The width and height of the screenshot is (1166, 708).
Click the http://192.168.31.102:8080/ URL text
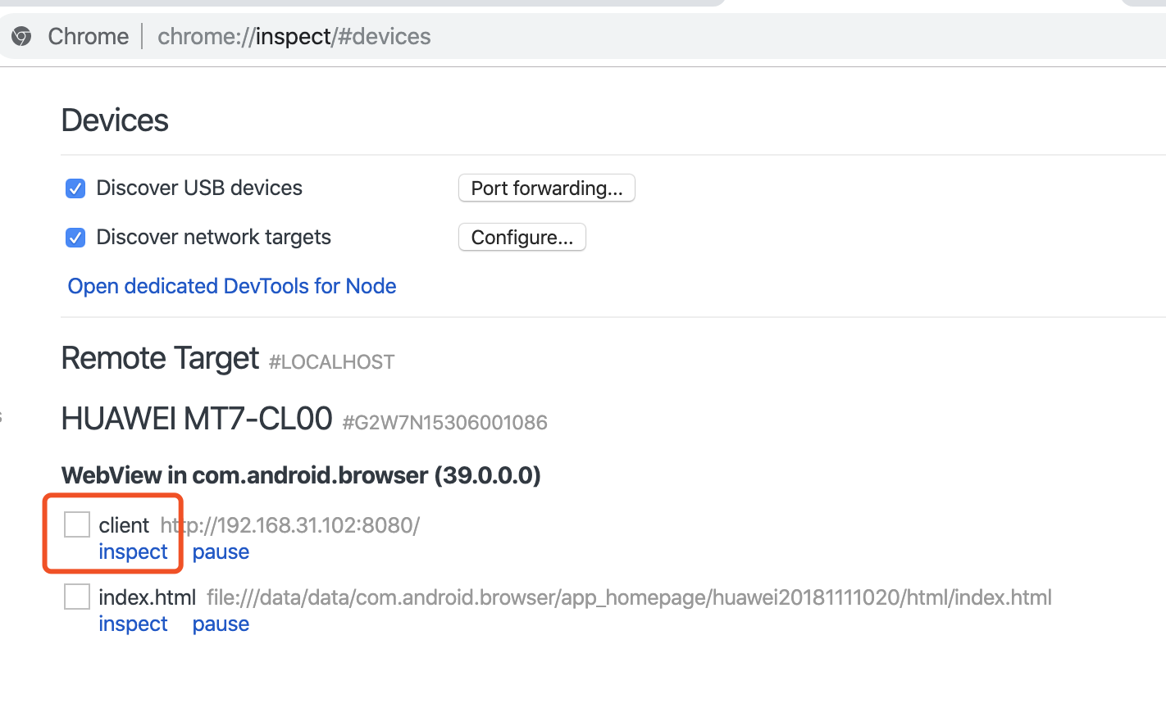(x=289, y=524)
